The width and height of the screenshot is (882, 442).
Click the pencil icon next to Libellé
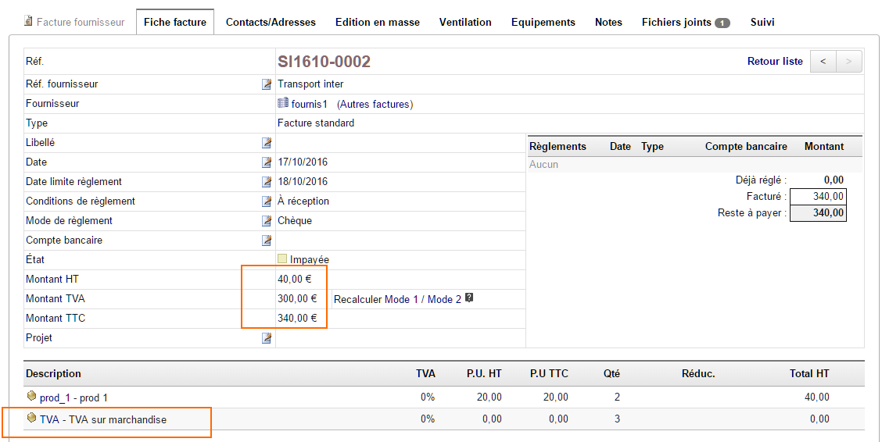click(x=267, y=143)
